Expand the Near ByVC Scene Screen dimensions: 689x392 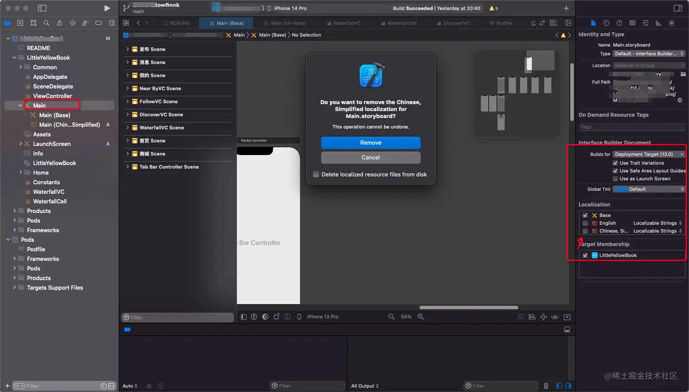point(128,89)
